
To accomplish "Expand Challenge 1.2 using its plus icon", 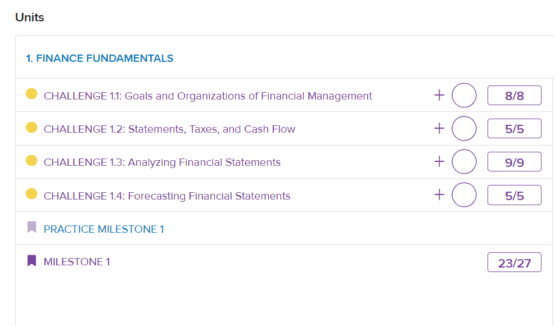I will pyautogui.click(x=439, y=128).
